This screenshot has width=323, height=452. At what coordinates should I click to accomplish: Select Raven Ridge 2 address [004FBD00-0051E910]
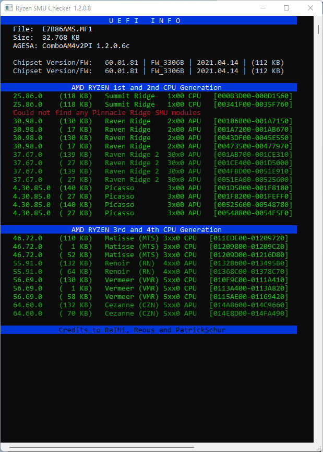[x=253, y=171]
